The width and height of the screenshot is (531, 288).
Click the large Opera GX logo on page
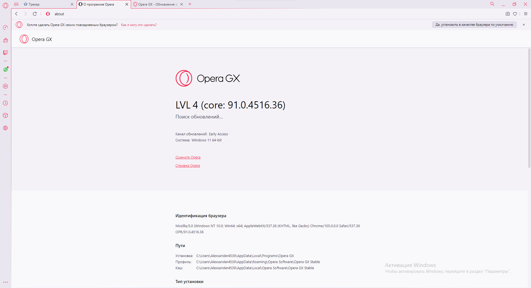[208, 78]
